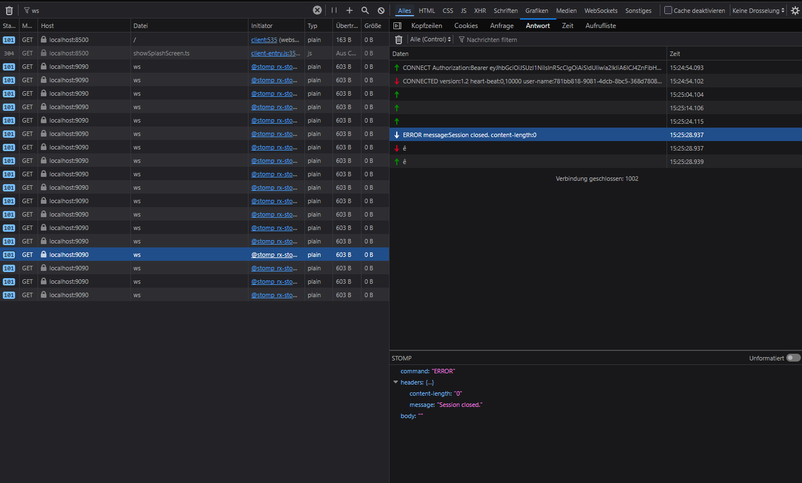Sort request list by Übertr... column

coord(347,26)
